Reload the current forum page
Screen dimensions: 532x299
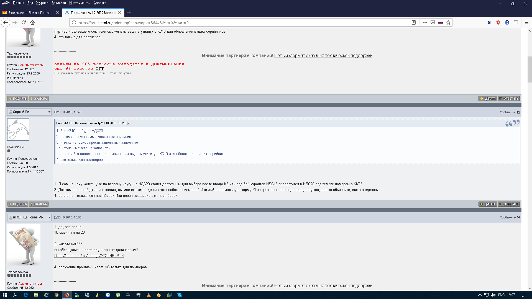(x=24, y=23)
